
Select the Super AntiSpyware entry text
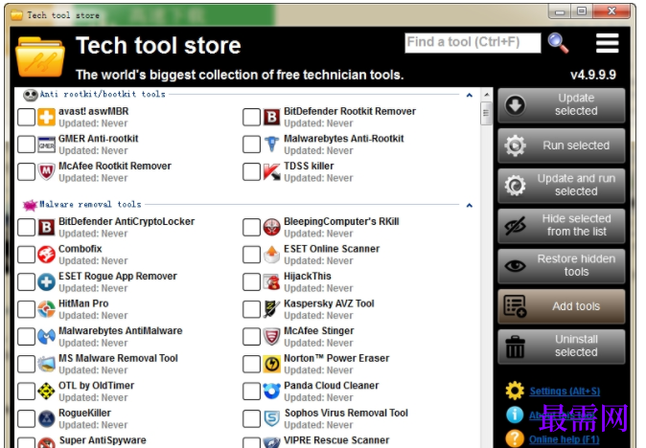tap(103, 440)
